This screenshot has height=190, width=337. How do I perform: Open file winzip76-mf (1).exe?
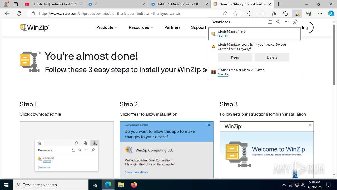click(223, 36)
